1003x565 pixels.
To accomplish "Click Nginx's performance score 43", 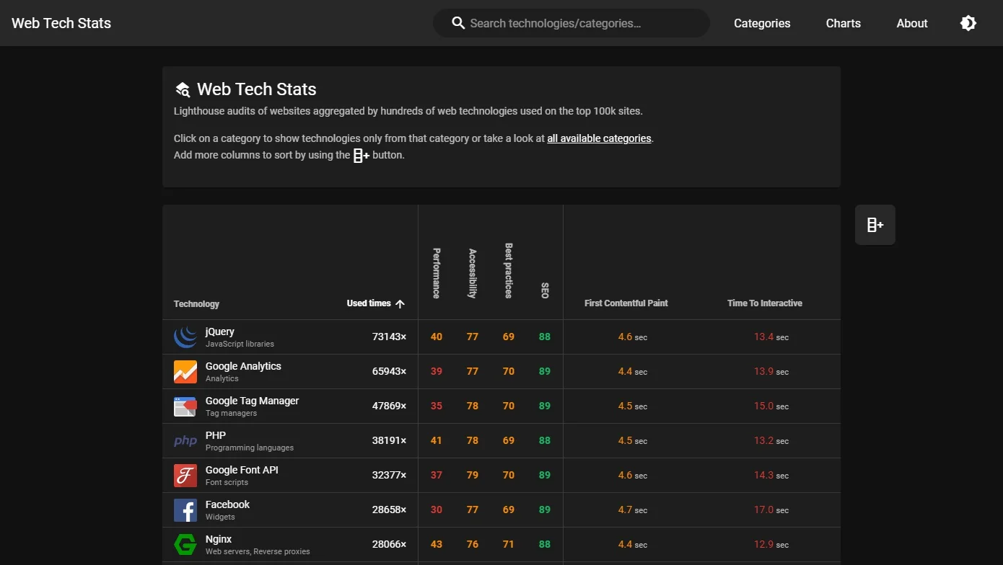I will tap(437, 544).
